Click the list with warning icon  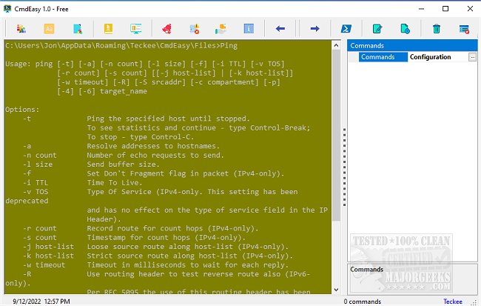coord(194,29)
